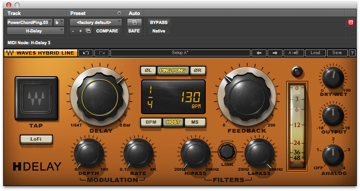Open insert position b dropdown
Image resolution: width=360 pixels, height=191 pixels.
(59, 23)
